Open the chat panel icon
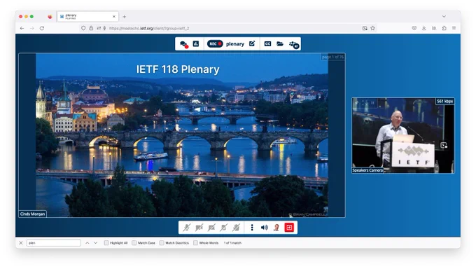Screen dimensions: 476x269 pyautogui.click(x=184, y=44)
